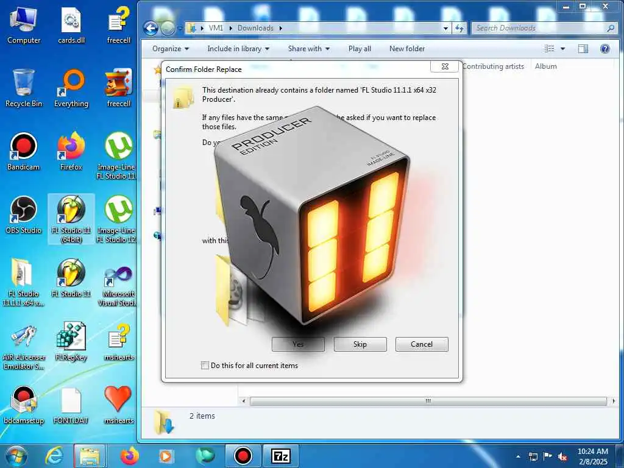Open the Include in library dropdown

click(x=238, y=49)
